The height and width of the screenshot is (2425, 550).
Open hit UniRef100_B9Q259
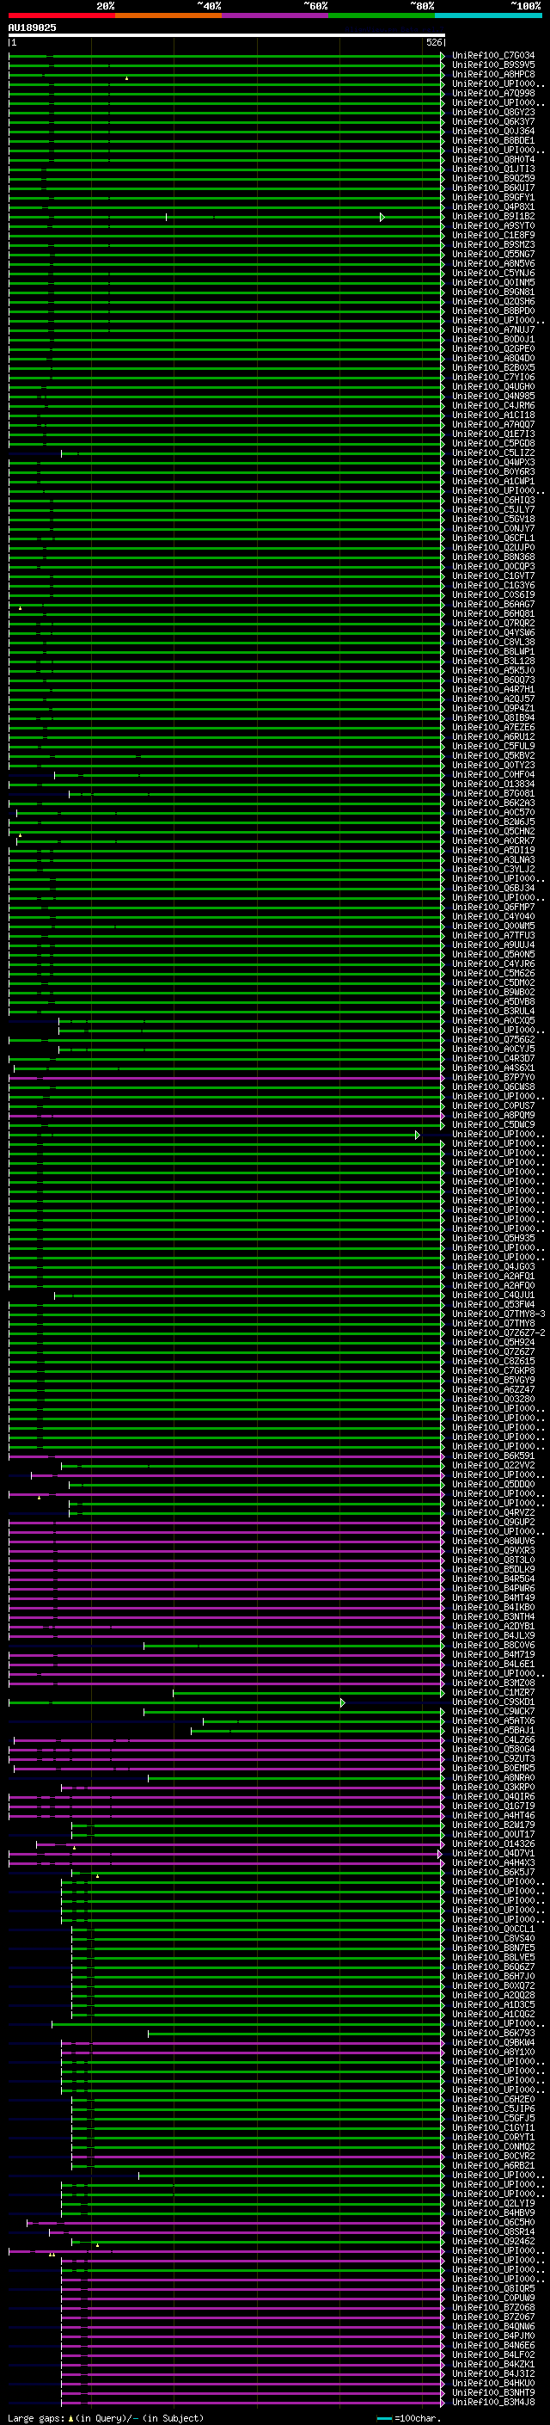tap(493, 179)
